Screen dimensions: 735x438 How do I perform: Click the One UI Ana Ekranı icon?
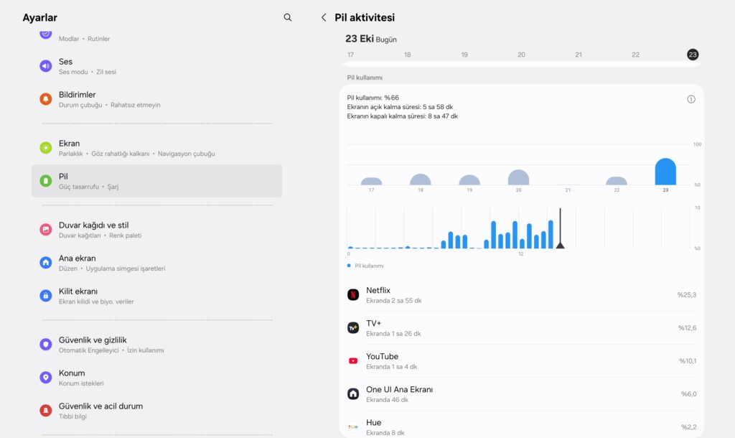click(353, 393)
